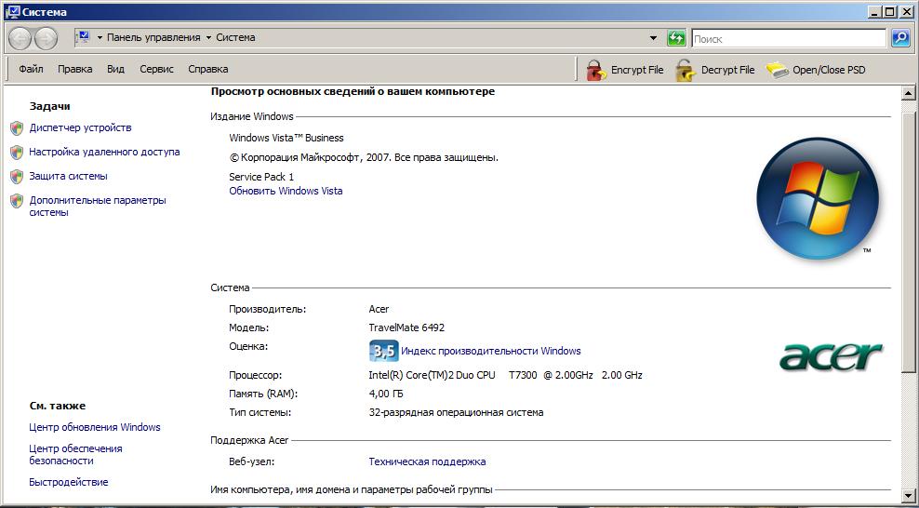Open Центр обновления Windows link

(x=94, y=427)
